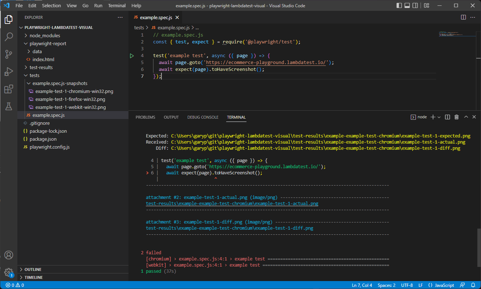Image resolution: width=481 pixels, height=289 pixels.
Task: Click JavaScript language mode in status bar
Action: 441,285
